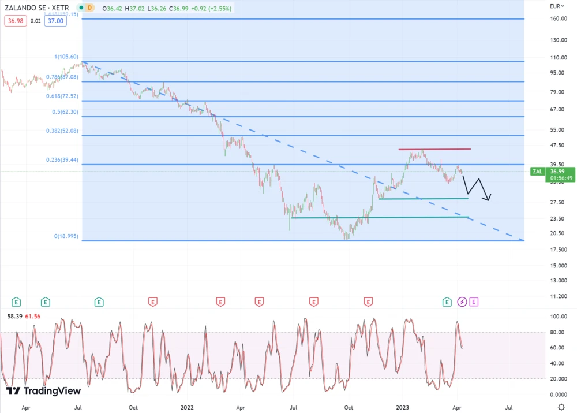Click the pink upcoming earnings E marker

(x=474, y=302)
